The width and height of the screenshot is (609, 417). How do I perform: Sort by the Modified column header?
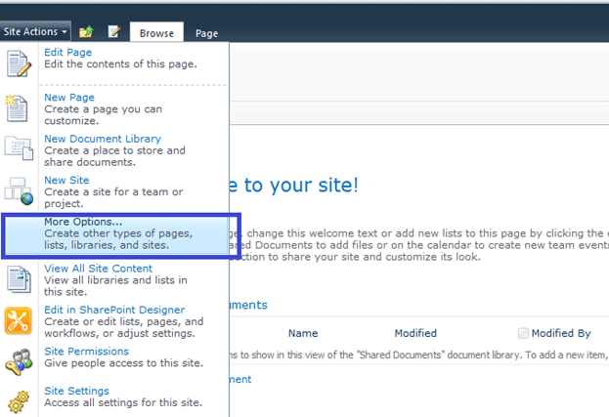[415, 333]
